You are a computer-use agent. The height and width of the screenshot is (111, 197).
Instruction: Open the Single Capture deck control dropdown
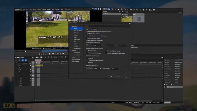(x=97, y=68)
